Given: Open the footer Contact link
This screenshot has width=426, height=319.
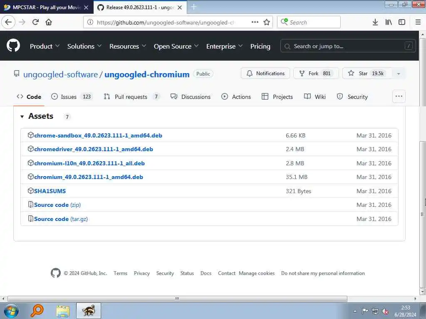Looking at the screenshot, I should coord(227,273).
